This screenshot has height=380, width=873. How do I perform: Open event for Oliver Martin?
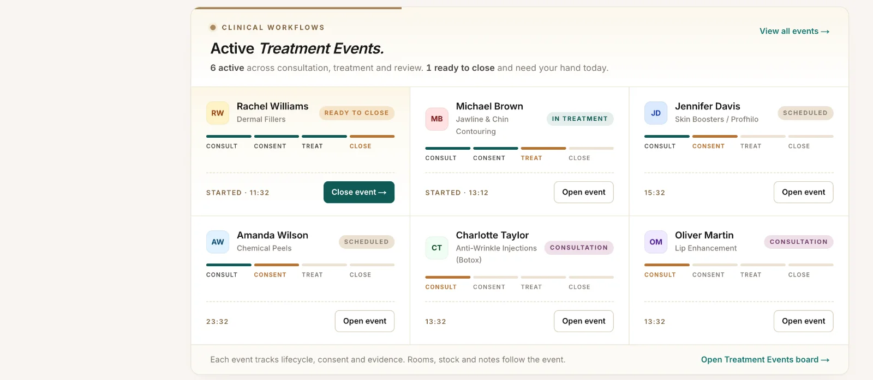(803, 321)
